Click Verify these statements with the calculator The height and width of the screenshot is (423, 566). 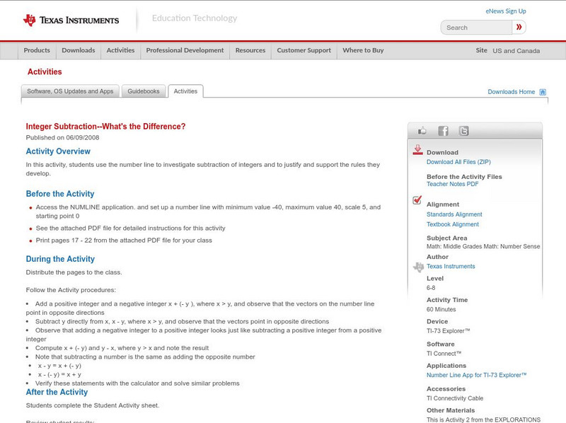137,383
